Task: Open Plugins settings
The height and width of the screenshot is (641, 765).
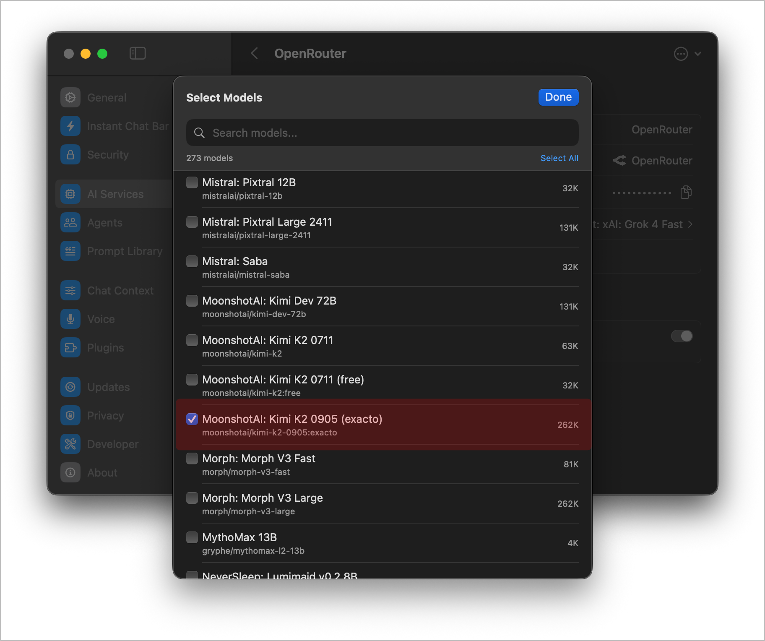Action: 106,348
